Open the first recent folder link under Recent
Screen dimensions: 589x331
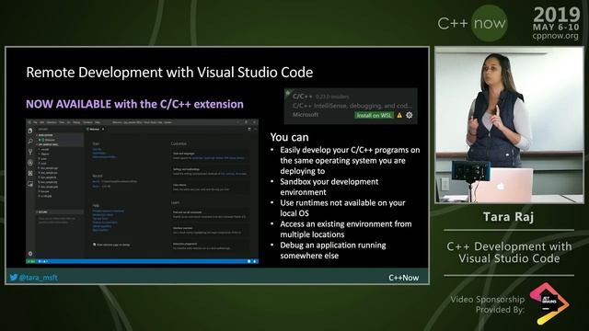96,182
